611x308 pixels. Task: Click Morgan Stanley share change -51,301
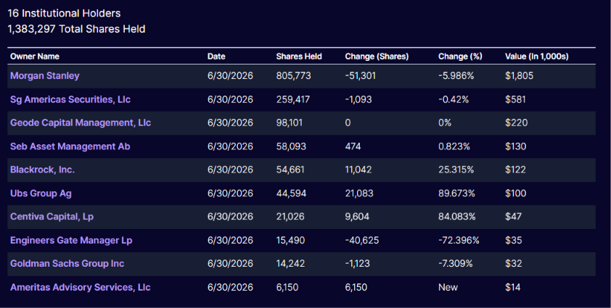361,76
